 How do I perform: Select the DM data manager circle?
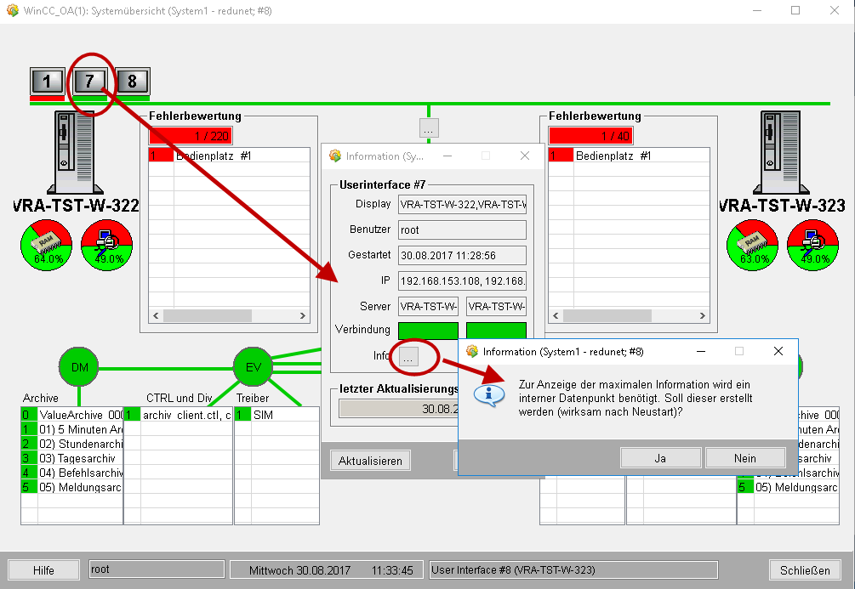tap(79, 367)
